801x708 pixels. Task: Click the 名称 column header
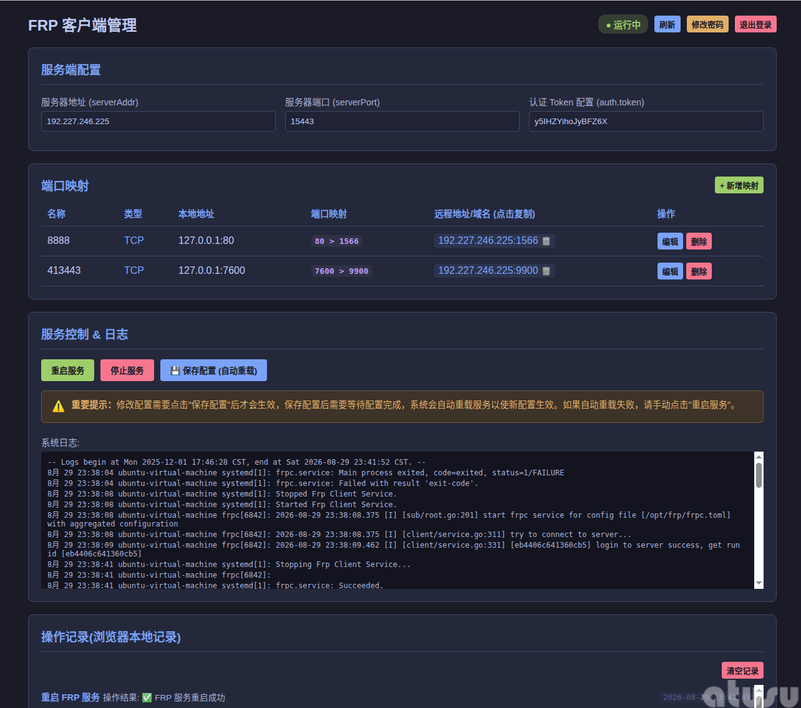tap(56, 214)
